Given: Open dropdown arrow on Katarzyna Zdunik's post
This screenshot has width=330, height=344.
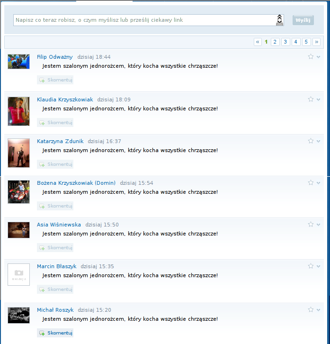Looking at the screenshot, I should pos(318,141).
